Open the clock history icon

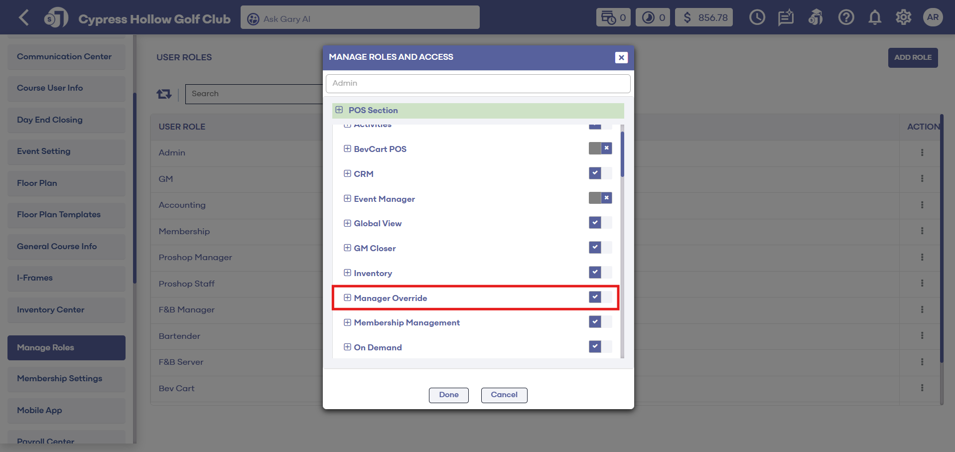coord(757,18)
